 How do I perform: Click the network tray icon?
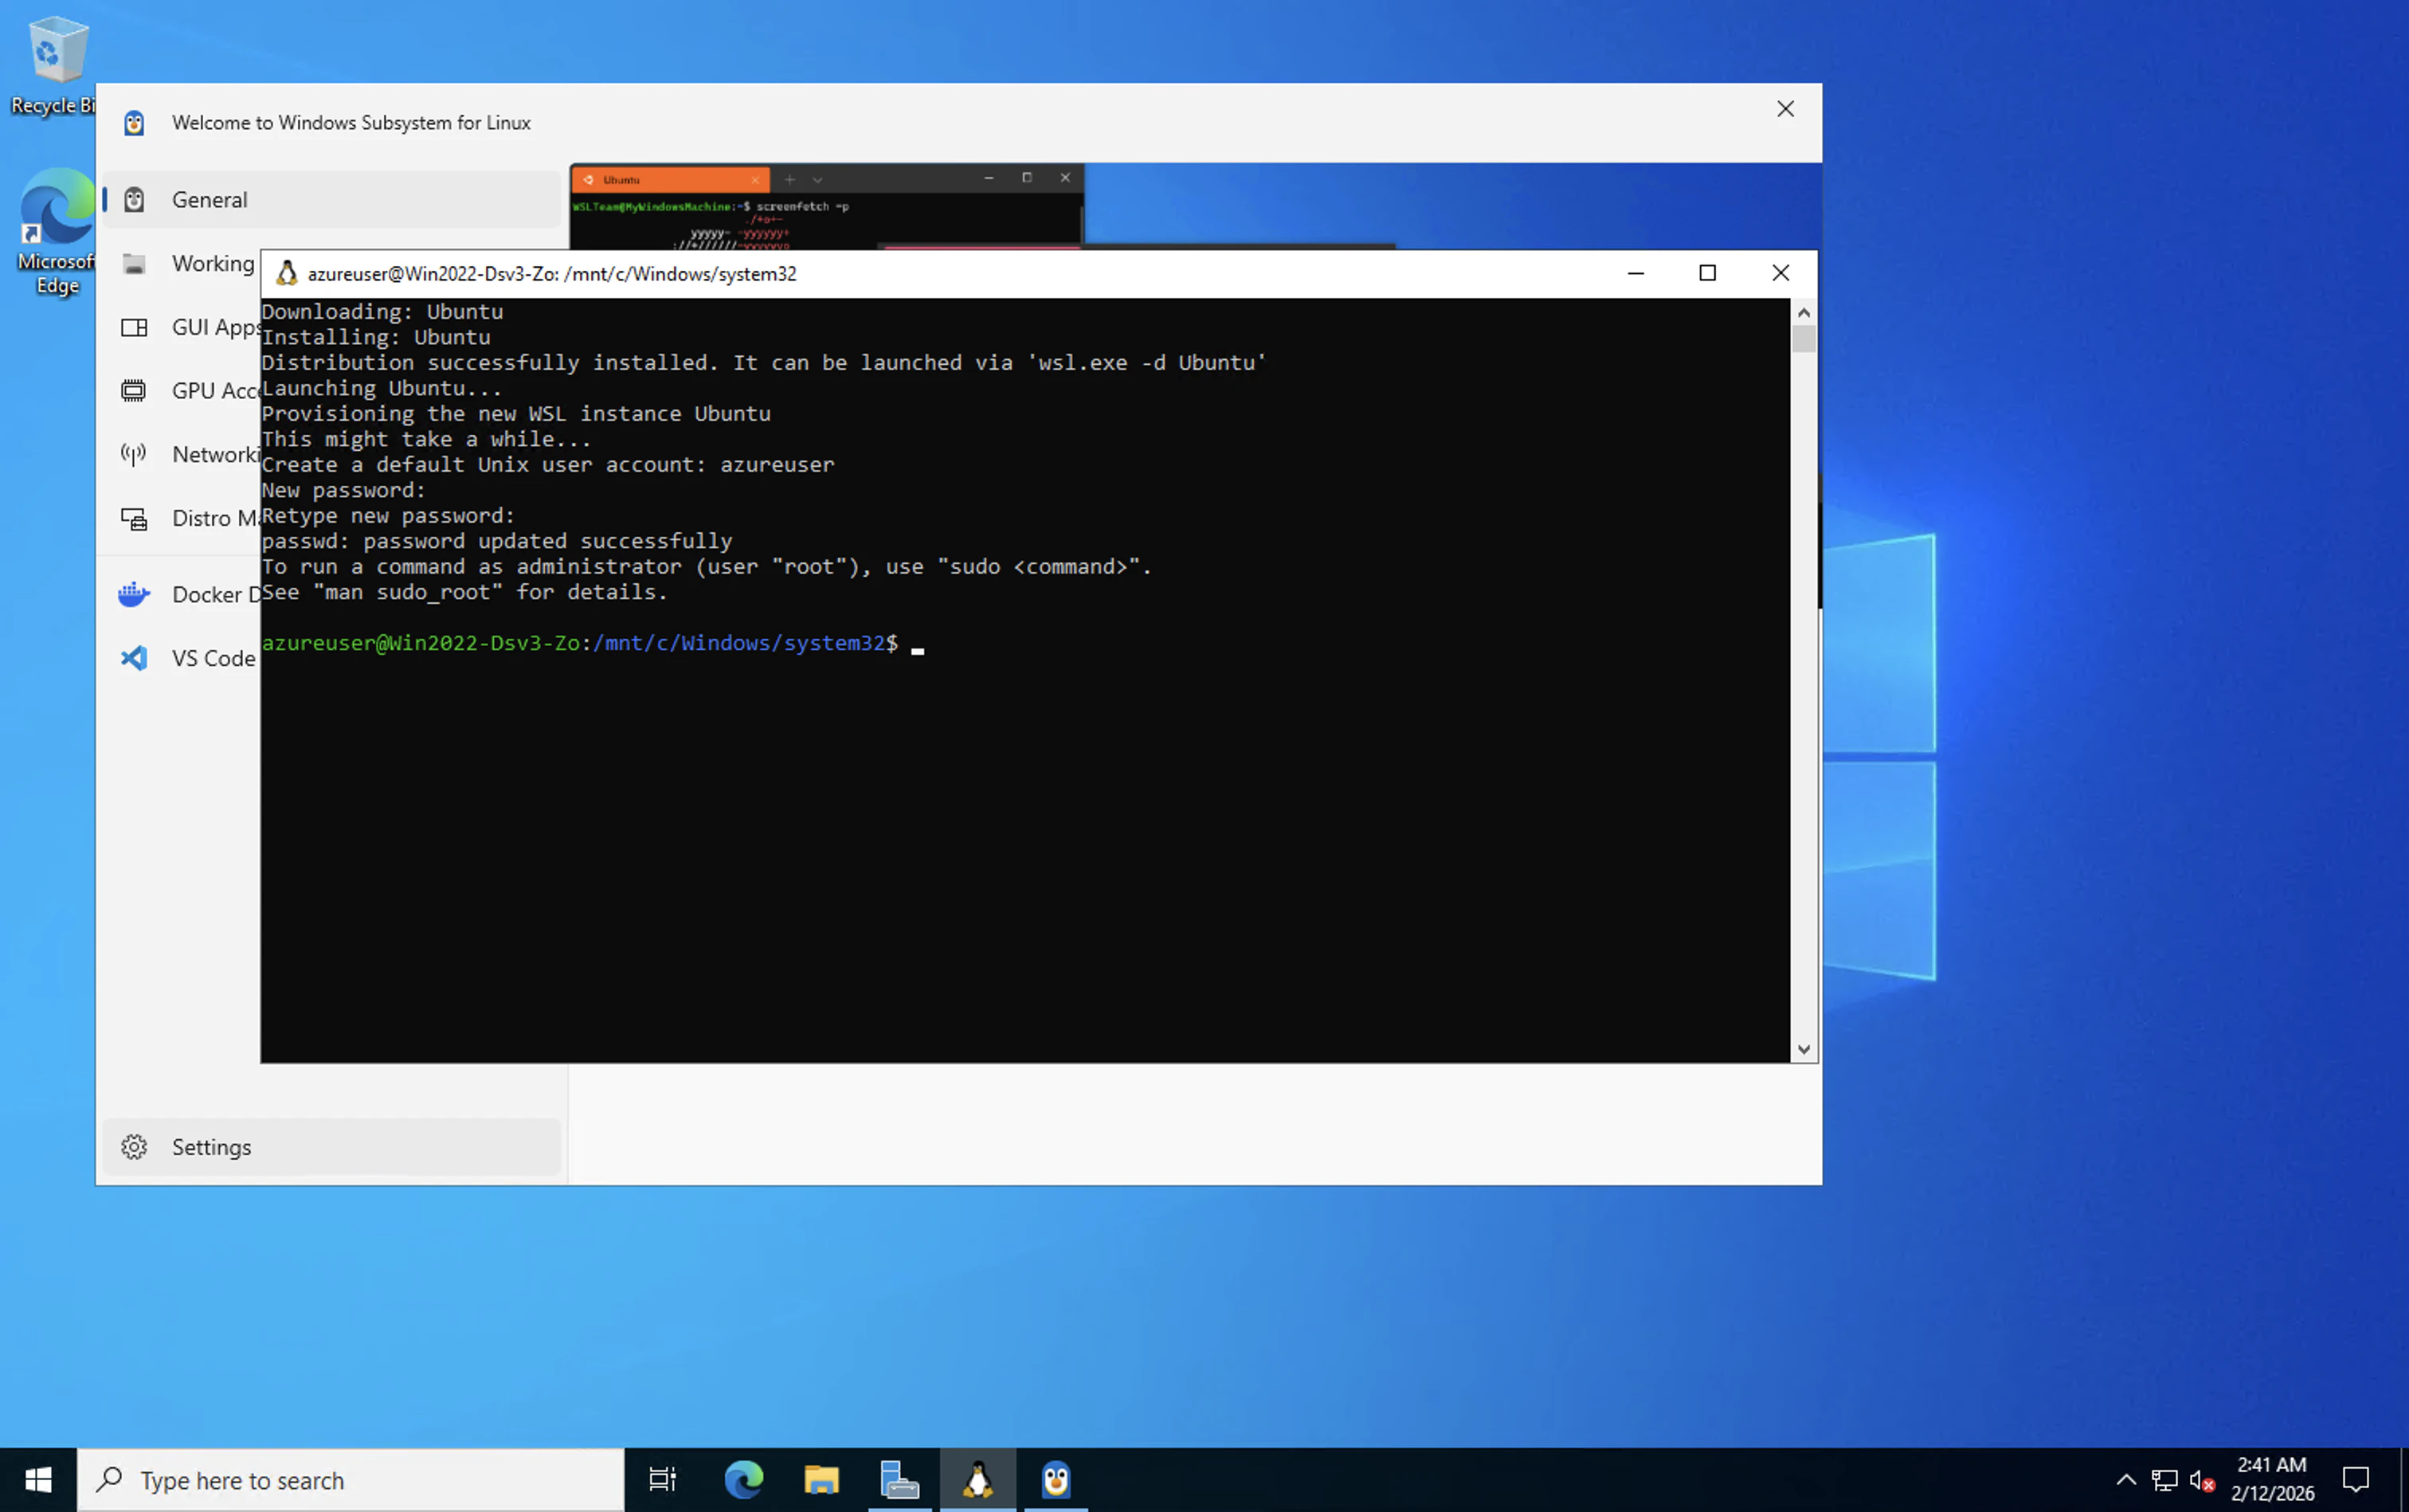coord(2164,1480)
